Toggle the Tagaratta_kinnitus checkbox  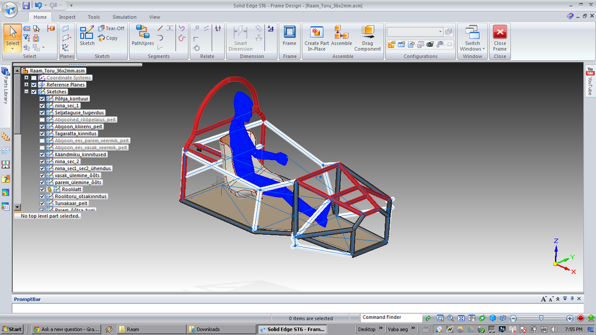(x=42, y=134)
